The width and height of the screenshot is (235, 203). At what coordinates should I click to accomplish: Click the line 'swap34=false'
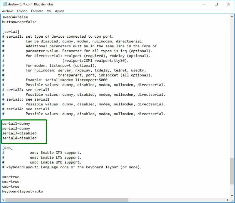click(x=15, y=17)
